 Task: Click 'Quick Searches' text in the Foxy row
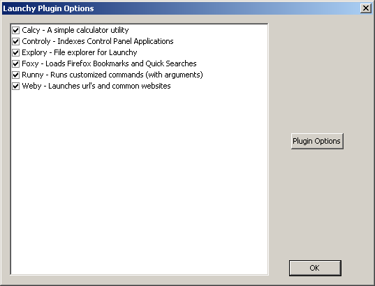(171, 63)
